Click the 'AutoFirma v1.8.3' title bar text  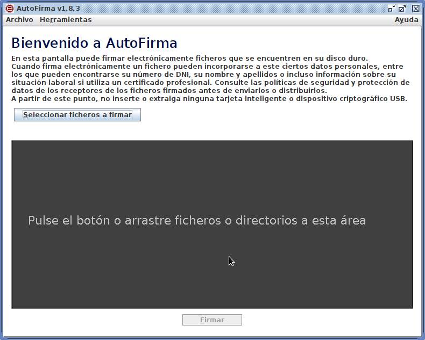tap(48, 9)
